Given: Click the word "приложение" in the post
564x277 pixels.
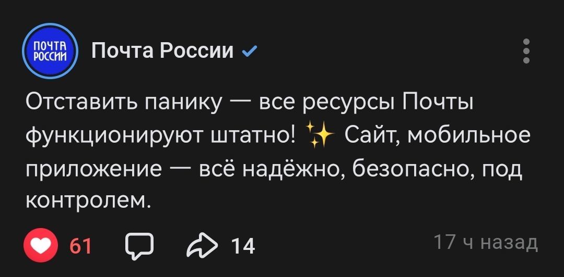Looking at the screenshot, I should point(93,169).
